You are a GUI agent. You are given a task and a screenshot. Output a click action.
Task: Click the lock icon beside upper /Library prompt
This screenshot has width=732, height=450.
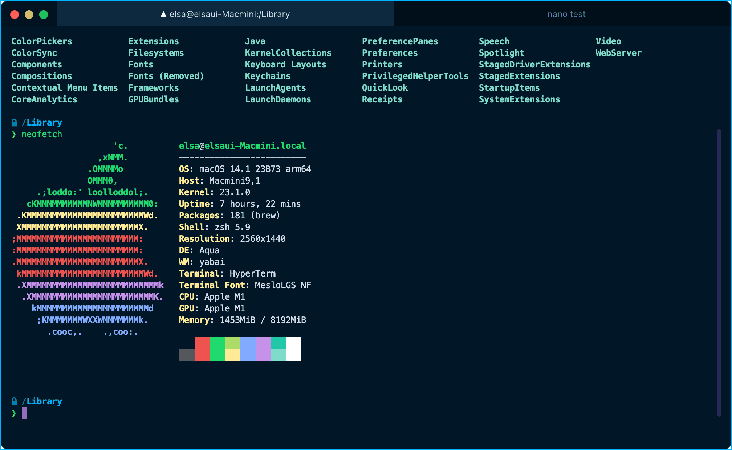click(15, 123)
